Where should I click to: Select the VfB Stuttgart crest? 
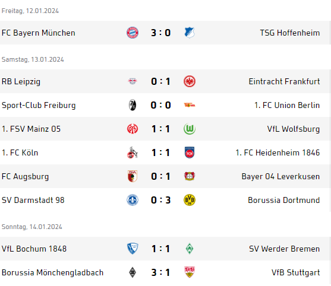tap(190, 272)
